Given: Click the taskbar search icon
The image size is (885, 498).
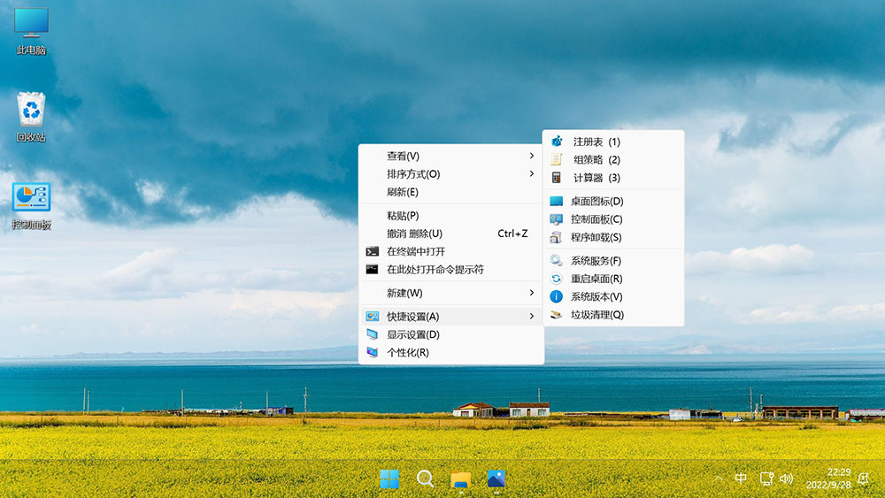Looking at the screenshot, I should click(x=426, y=479).
